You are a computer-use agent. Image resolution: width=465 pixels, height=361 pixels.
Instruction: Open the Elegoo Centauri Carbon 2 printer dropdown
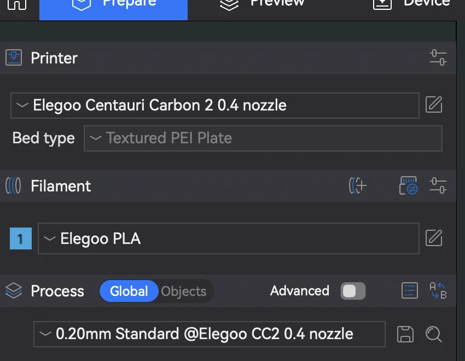point(214,106)
